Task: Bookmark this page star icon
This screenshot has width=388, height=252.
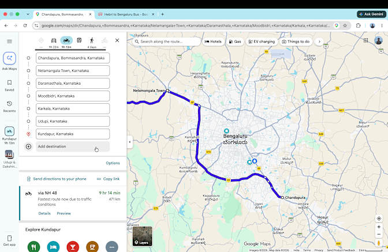Action: click(x=345, y=25)
